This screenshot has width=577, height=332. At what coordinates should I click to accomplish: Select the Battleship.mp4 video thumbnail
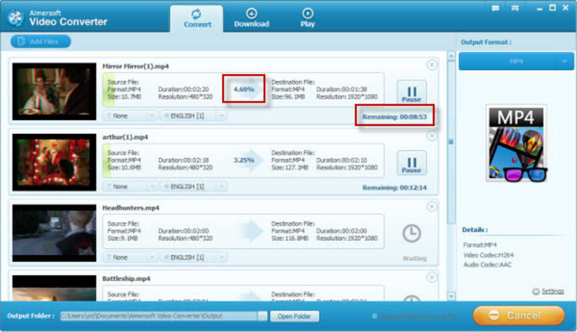pos(54,288)
